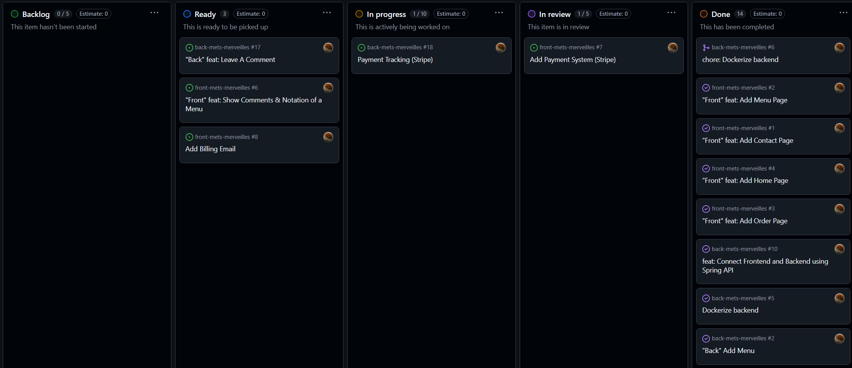
Task: Open the Add Billing Email issue
Action: [210, 149]
